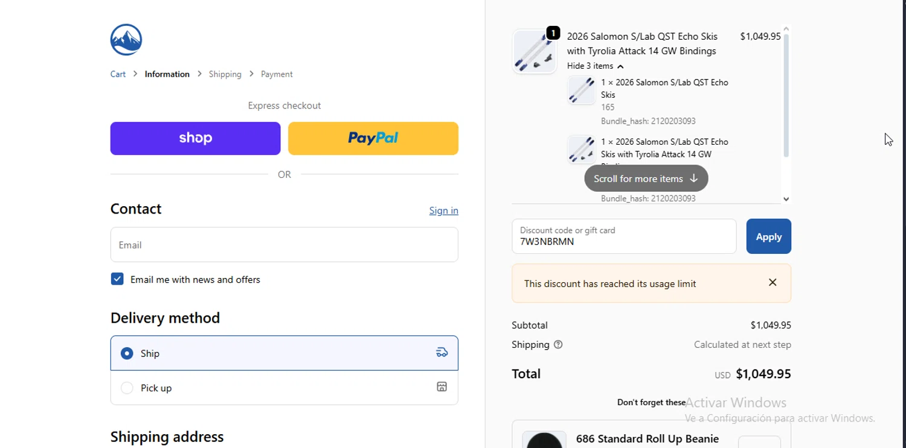Click the store icon on Pick up
This screenshot has width=906, height=448.
pos(442,387)
